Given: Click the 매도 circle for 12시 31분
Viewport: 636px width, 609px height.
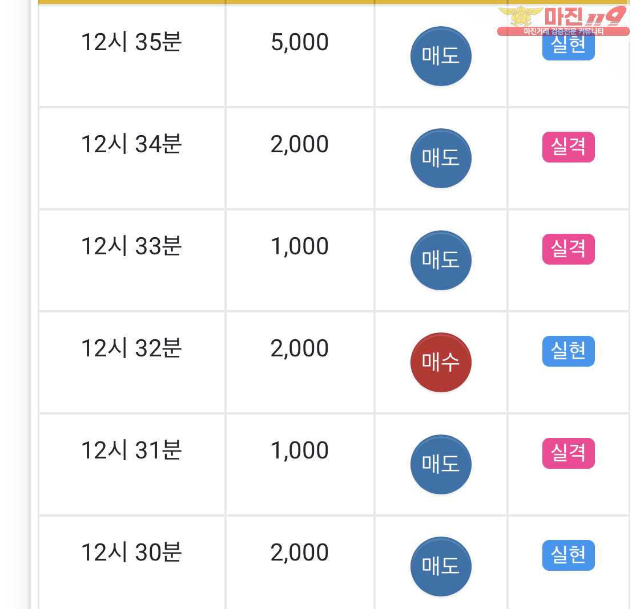Looking at the screenshot, I should pyautogui.click(x=441, y=464).
